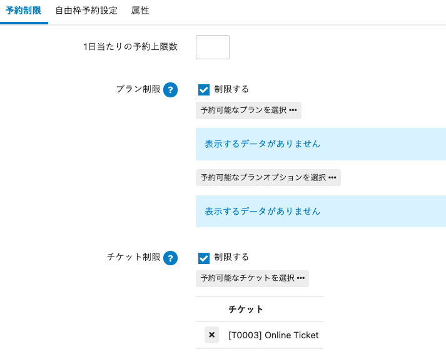
Task: Switch to the 自由枠予約設定 tab
Action: click(x=86, y=11)
